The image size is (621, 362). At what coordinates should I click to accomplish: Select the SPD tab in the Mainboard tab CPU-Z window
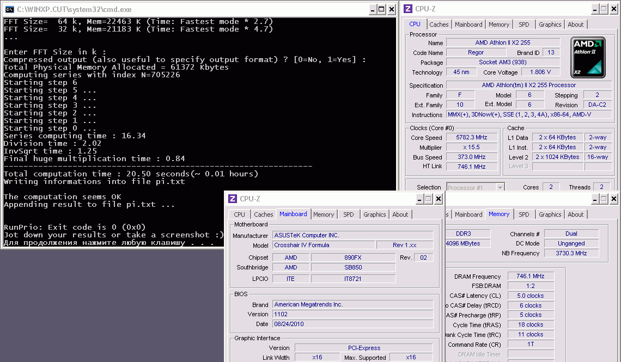[x=349, y=214]
